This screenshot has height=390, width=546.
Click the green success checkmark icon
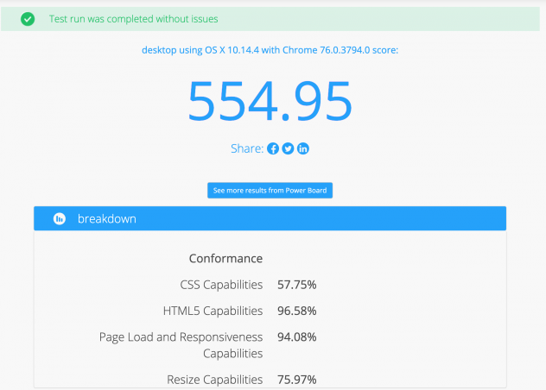tap(28, 19)
